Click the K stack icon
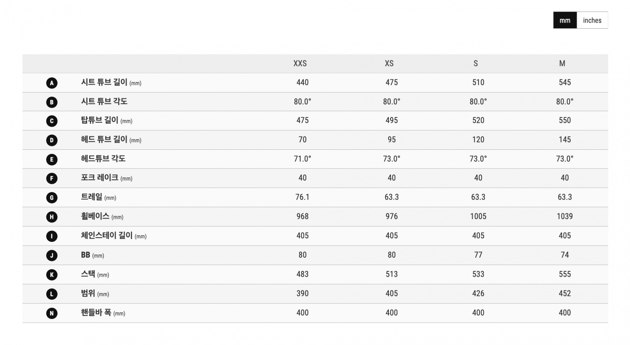Screen dimensions: 630x345 52,275
